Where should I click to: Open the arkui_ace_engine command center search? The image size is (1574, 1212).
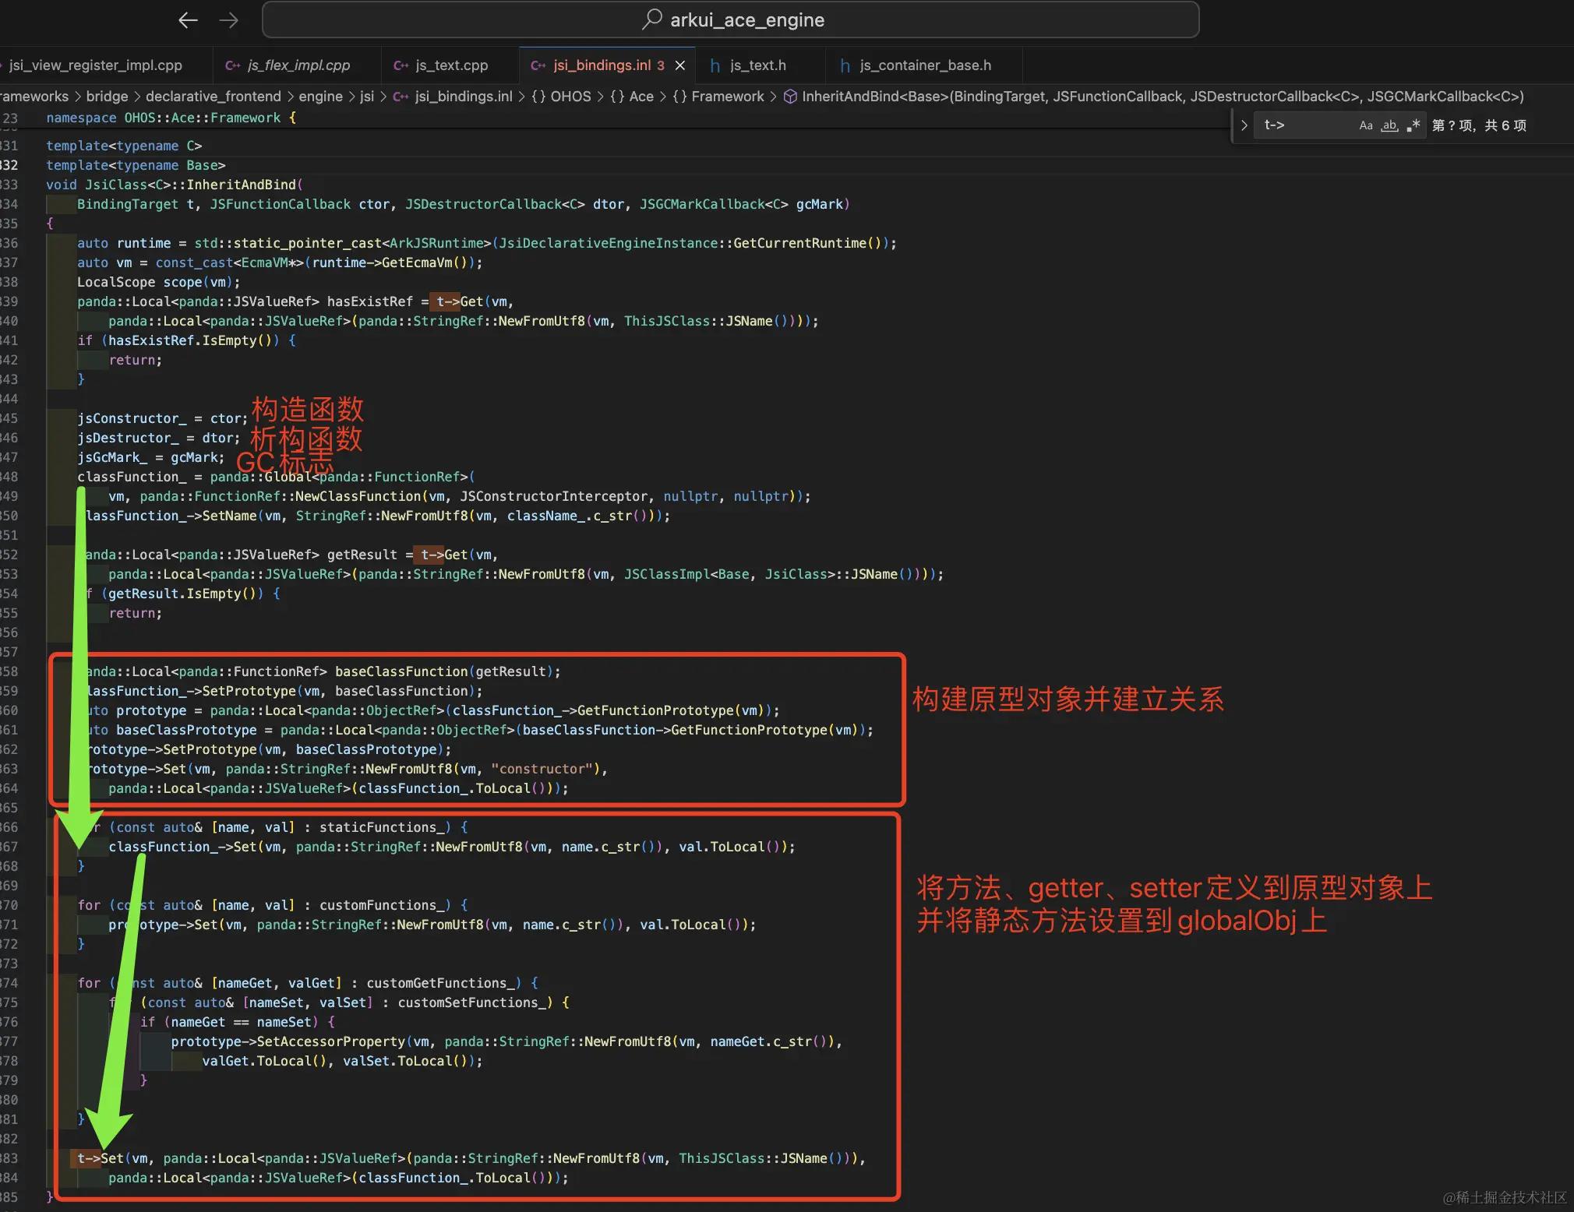coord(730,20)
